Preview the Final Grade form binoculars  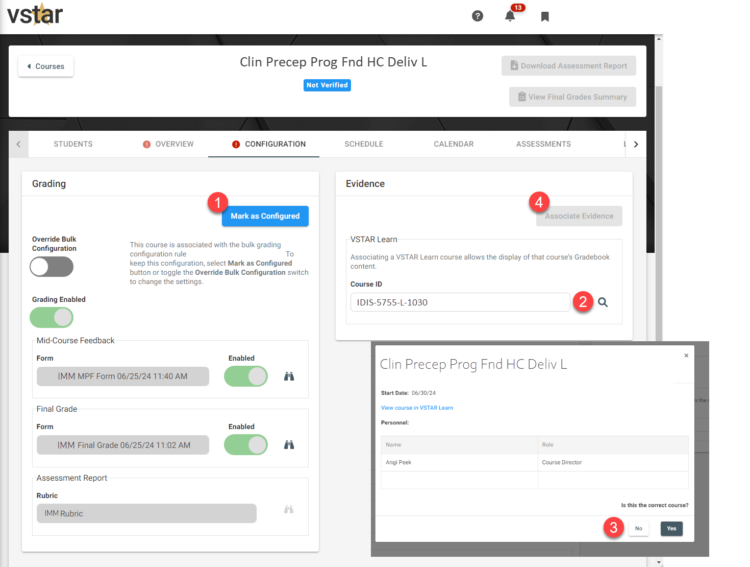[x=289, y=445]
